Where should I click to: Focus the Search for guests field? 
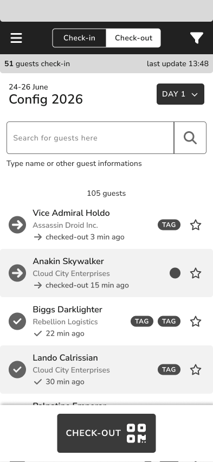(x=90, y=138)
